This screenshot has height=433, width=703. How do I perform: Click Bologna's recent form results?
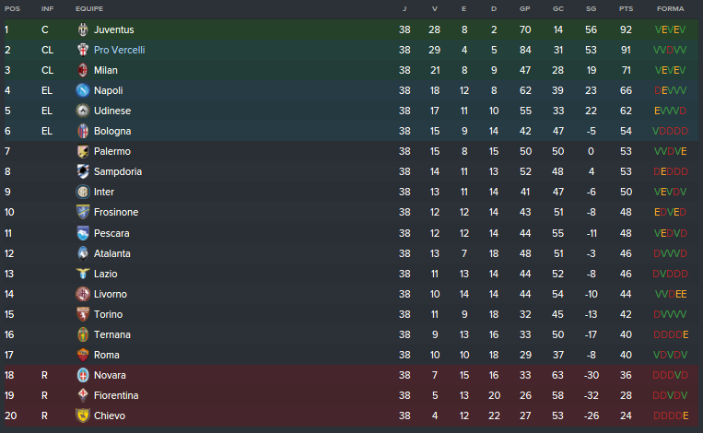pyautogui.click(x=670, y=131)
